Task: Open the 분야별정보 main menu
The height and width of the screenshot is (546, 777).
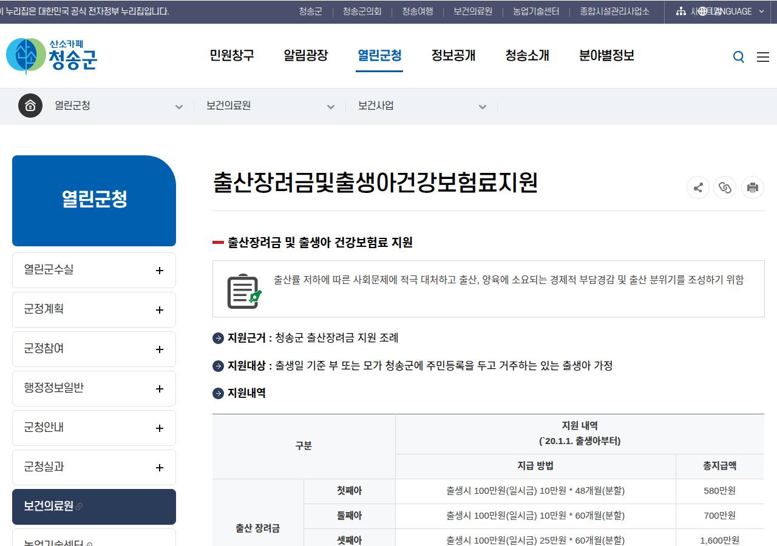Action: 606,56
